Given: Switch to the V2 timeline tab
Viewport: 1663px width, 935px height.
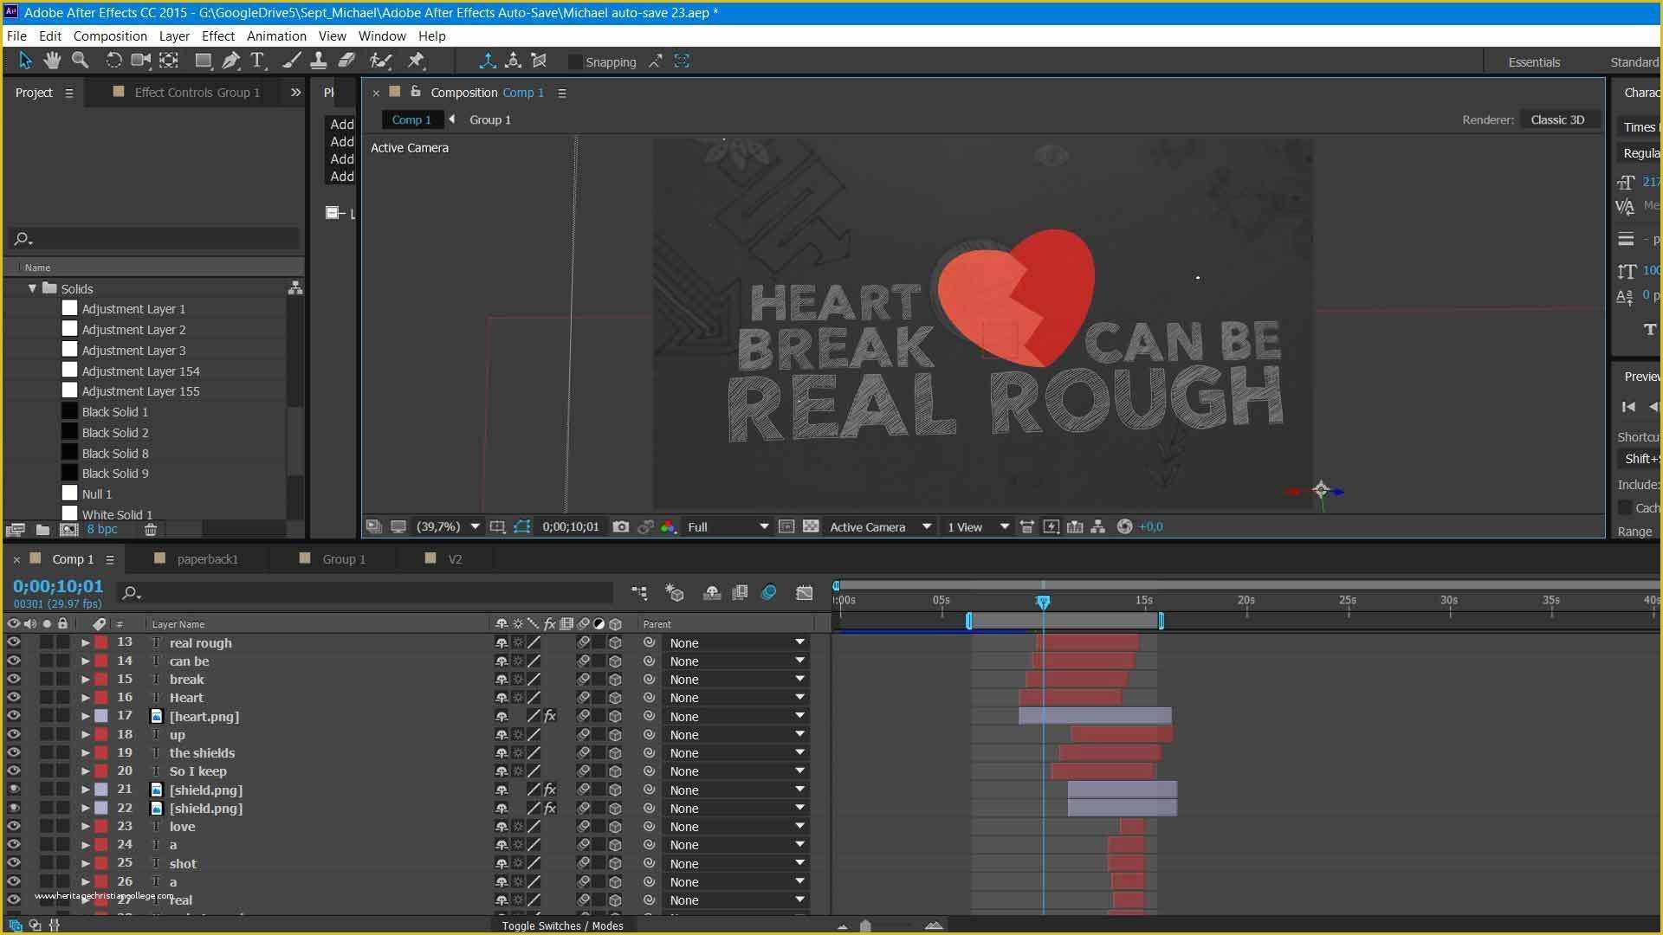Looking at the screenshot, I should (455, 559).
